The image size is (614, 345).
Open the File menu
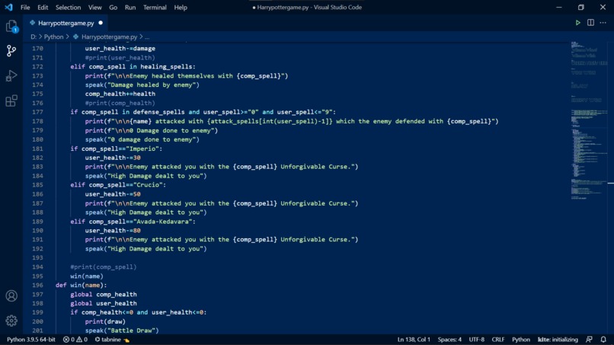click(x=25, y=8)
